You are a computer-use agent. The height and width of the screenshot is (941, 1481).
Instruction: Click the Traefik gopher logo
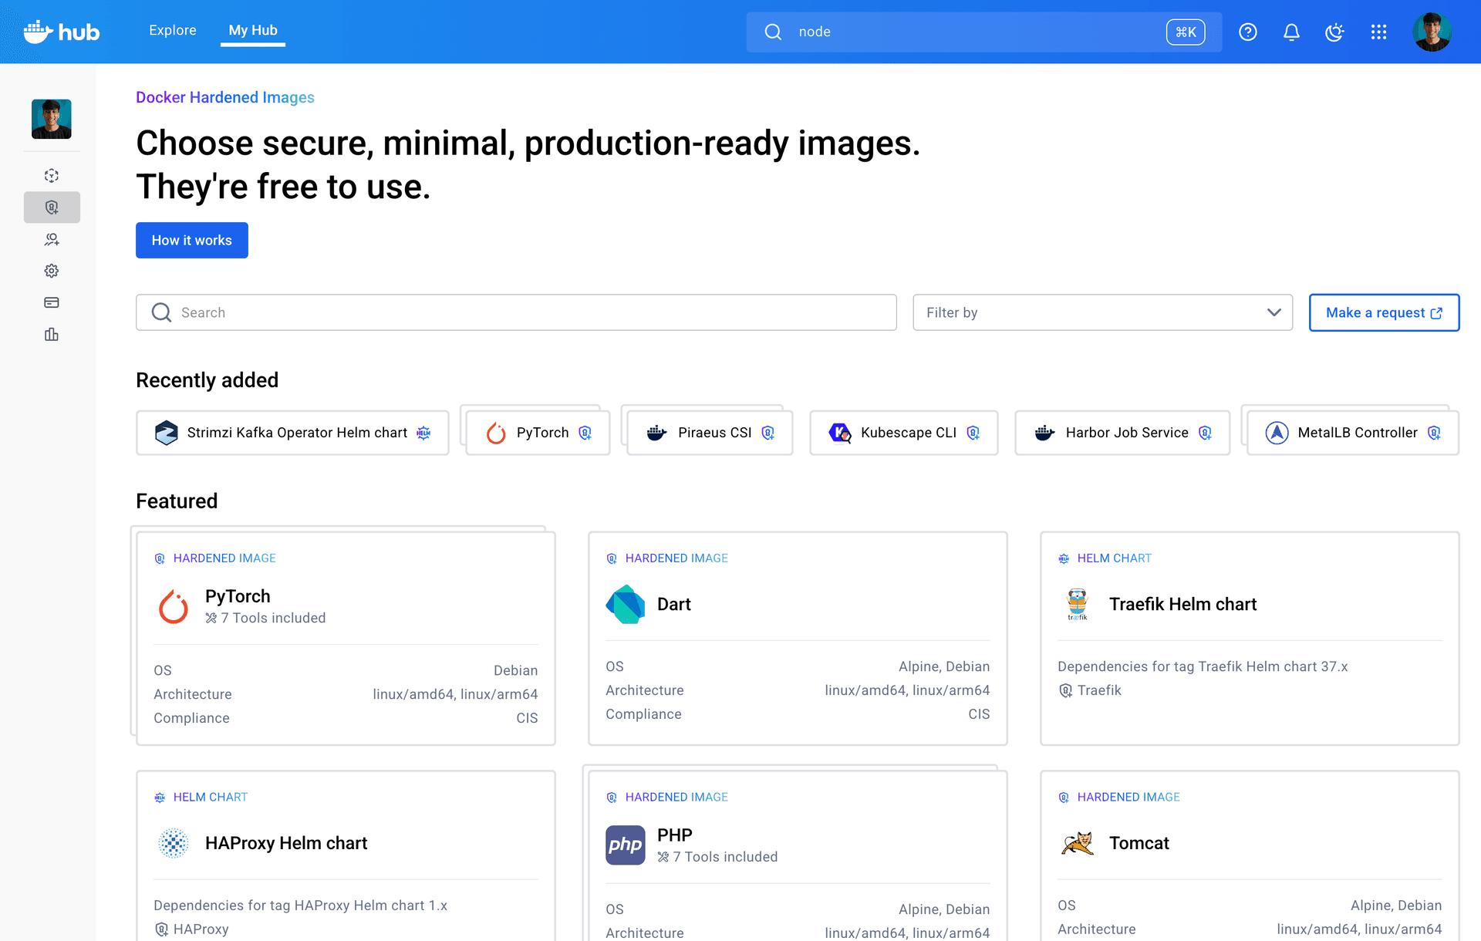click(1078, 604)
